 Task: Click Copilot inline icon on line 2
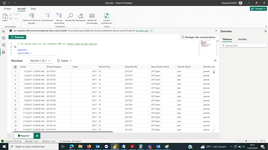click(x=15, y=47)
